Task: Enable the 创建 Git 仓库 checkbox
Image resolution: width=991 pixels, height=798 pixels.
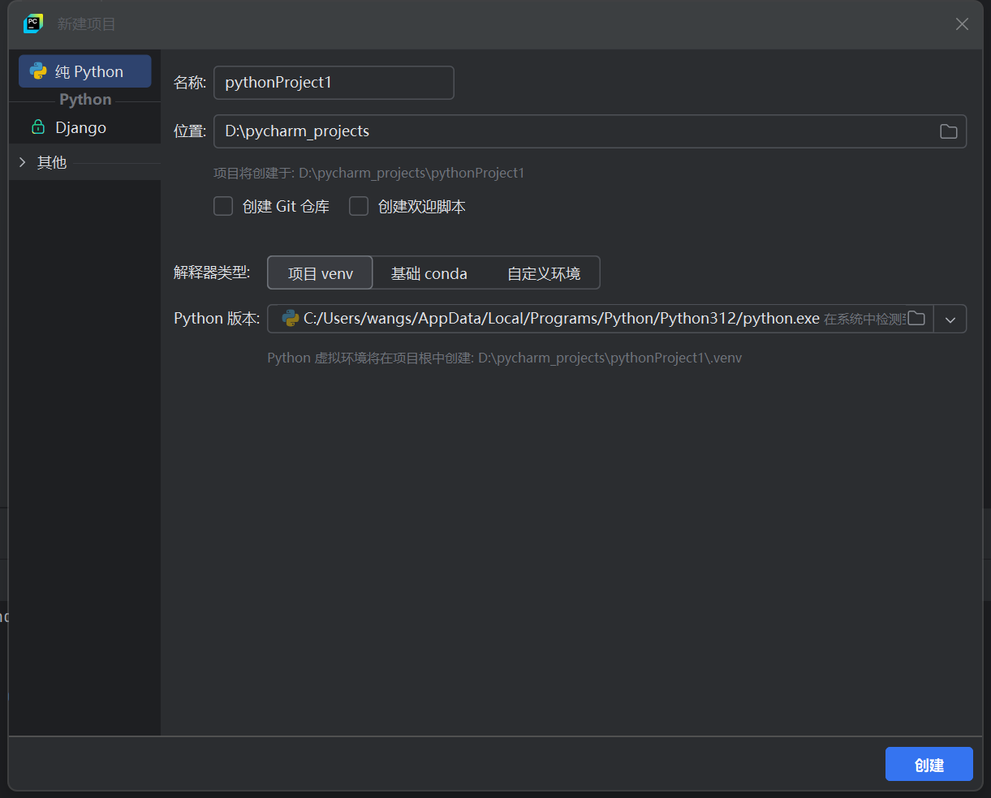Action: [223, 207]
